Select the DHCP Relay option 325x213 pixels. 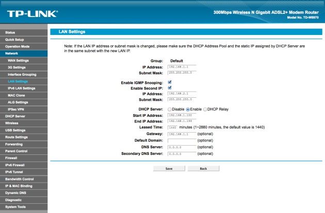click(205, 110)
